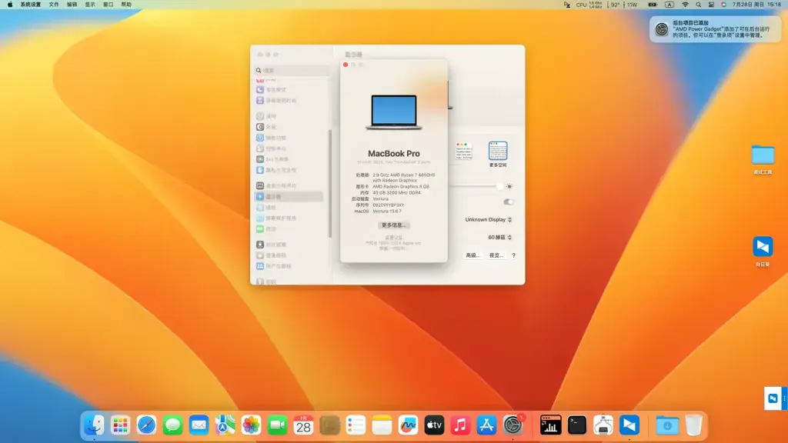
Task: Open the App Store Dock icon
Action: 486,425
